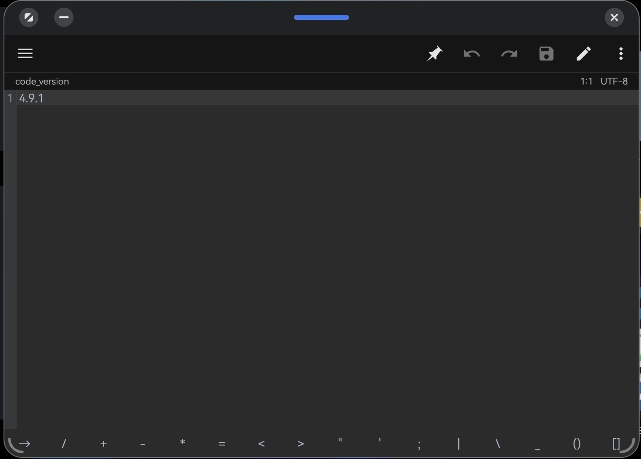The image size is (641, 459).
Task: Insert a single quote symbol
Action: point(380,441)
